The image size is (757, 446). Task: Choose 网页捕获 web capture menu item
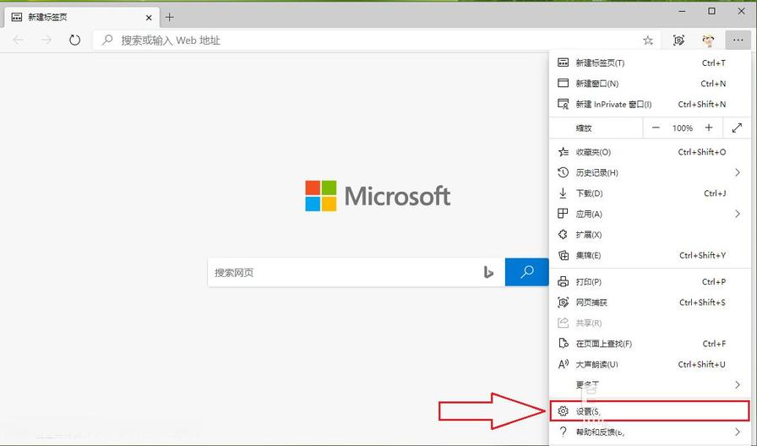pyautogui.click(x=650, y=302)
